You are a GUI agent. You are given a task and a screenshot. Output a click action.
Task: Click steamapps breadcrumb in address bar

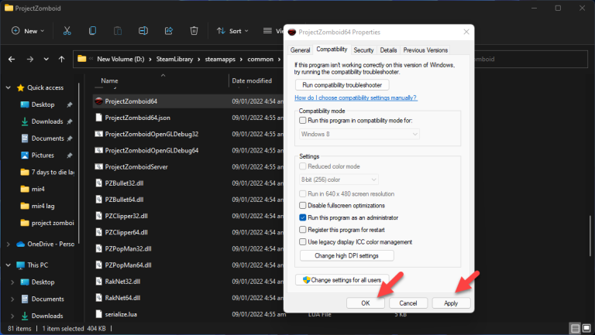coord(220,59)
